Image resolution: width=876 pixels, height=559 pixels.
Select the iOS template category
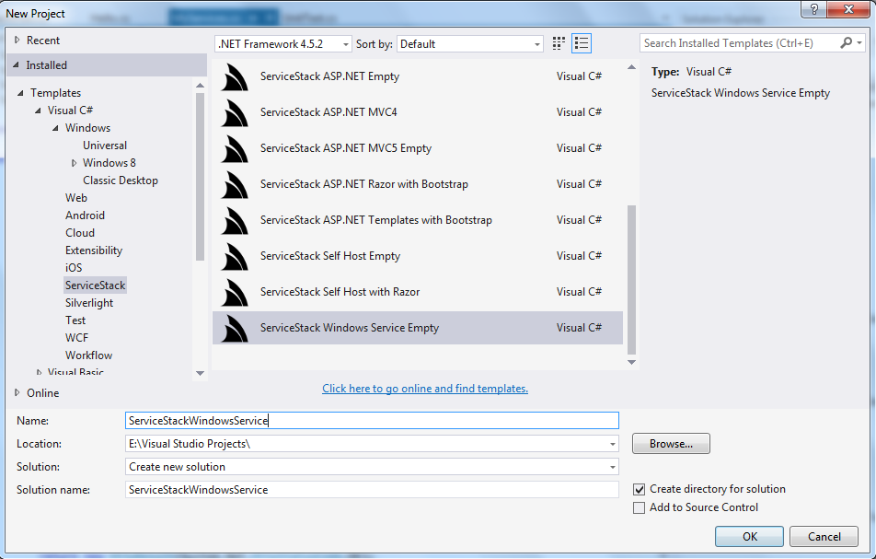pyautogui.click(x=74, y=268)
